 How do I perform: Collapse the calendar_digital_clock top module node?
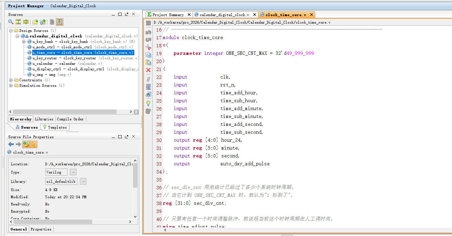(17, 36)
